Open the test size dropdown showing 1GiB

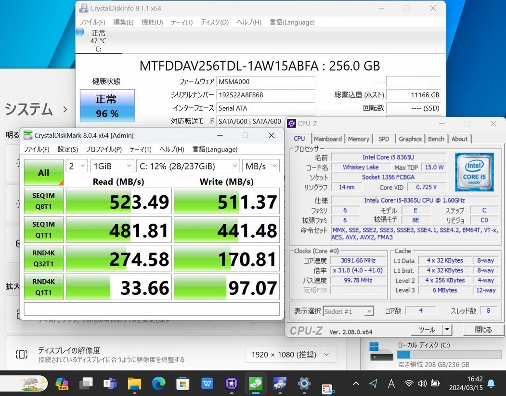112,166
